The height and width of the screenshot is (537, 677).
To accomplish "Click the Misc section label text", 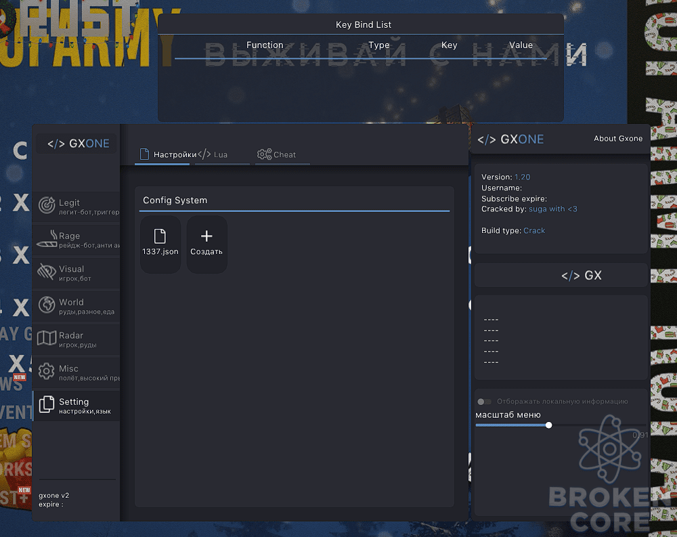I will [68, 368].
